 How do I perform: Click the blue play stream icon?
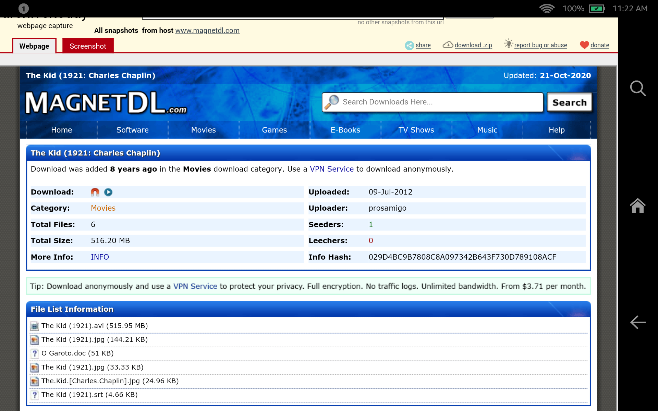(108, 192)
